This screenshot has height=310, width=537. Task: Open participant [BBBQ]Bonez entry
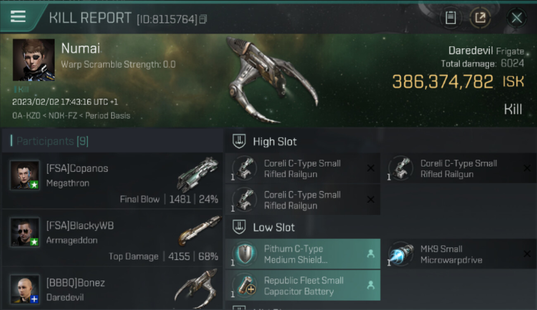[x=112, y=289]
